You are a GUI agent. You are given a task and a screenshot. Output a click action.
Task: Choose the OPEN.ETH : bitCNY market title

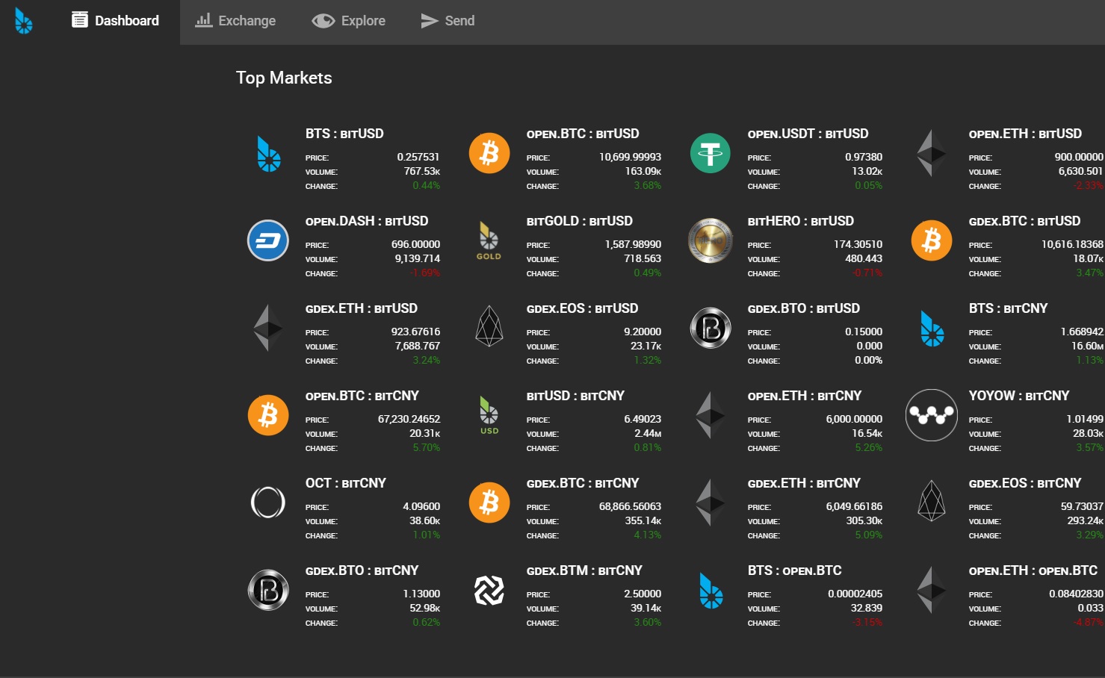(x=805, y=396)
